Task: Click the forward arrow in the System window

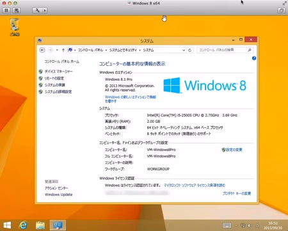Action: (50, 50)
